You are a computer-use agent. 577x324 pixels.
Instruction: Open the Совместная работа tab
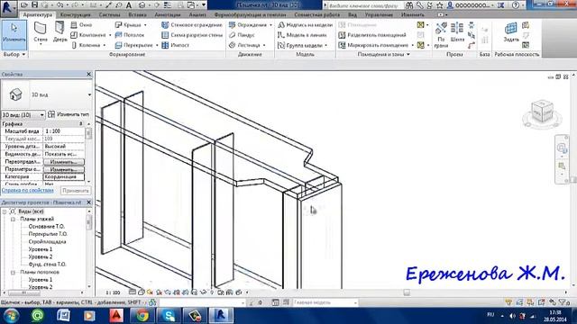[x=316, y=14]
